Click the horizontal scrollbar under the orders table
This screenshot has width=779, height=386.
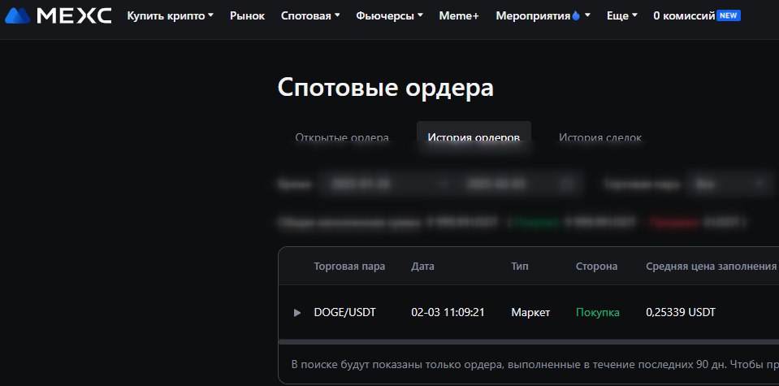(529, 342)
